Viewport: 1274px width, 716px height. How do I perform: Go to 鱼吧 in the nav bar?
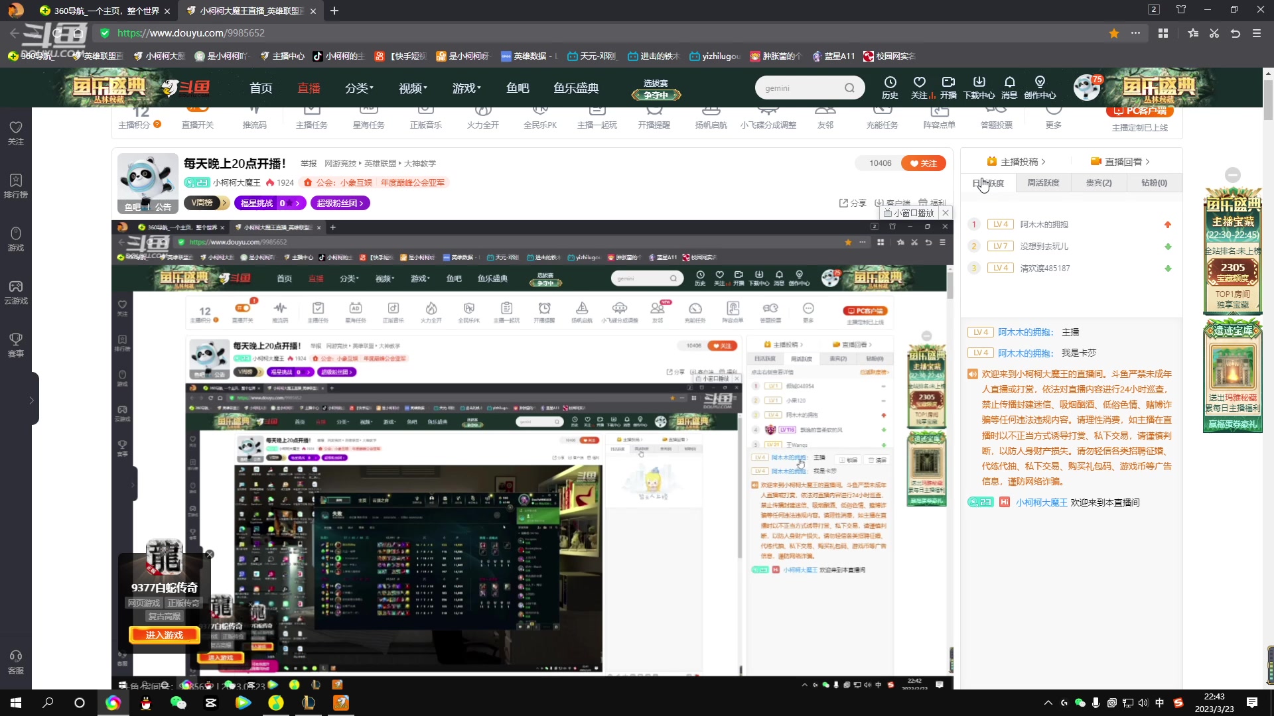point(518,88)
